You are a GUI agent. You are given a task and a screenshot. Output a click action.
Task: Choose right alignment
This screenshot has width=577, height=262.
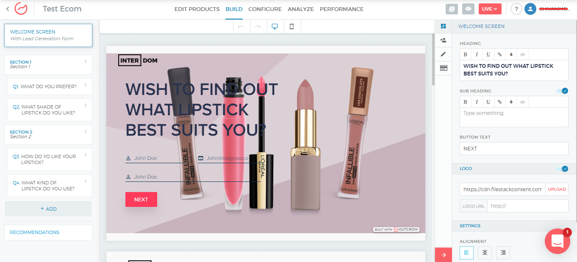[x=503, y=253]
